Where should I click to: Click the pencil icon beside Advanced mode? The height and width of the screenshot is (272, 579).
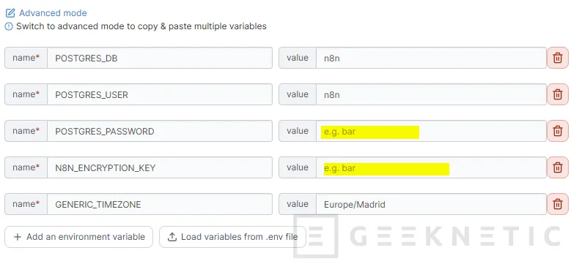(x=10, y=13)
